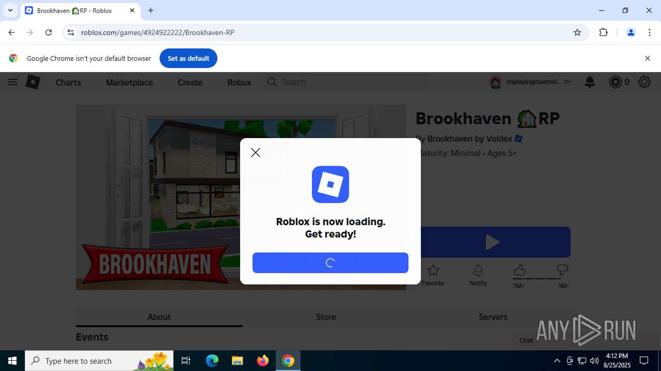Switch to the Store tab

point(326,317)
